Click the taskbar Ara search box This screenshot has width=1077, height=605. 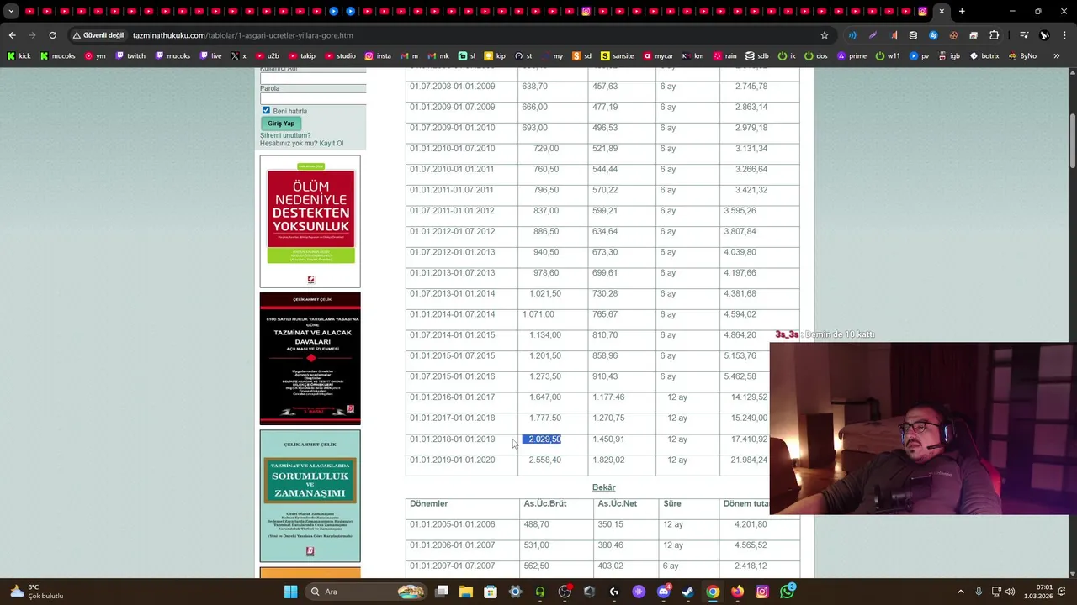(364, 592)
